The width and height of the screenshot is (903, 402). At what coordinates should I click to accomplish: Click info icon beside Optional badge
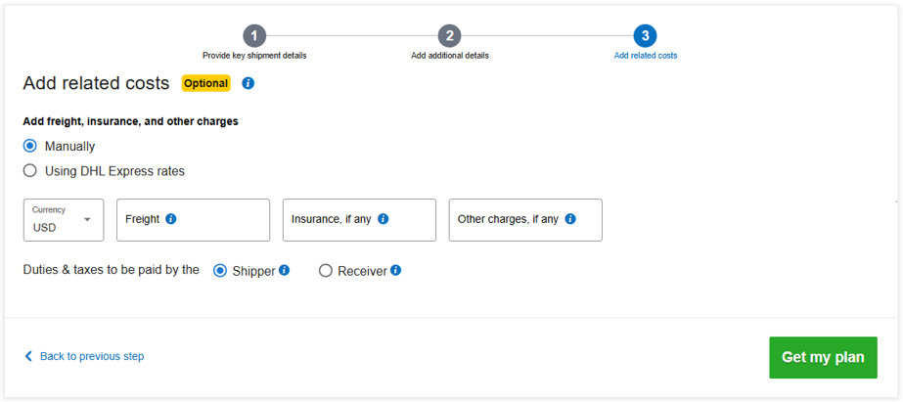click(x=248, y=83)
